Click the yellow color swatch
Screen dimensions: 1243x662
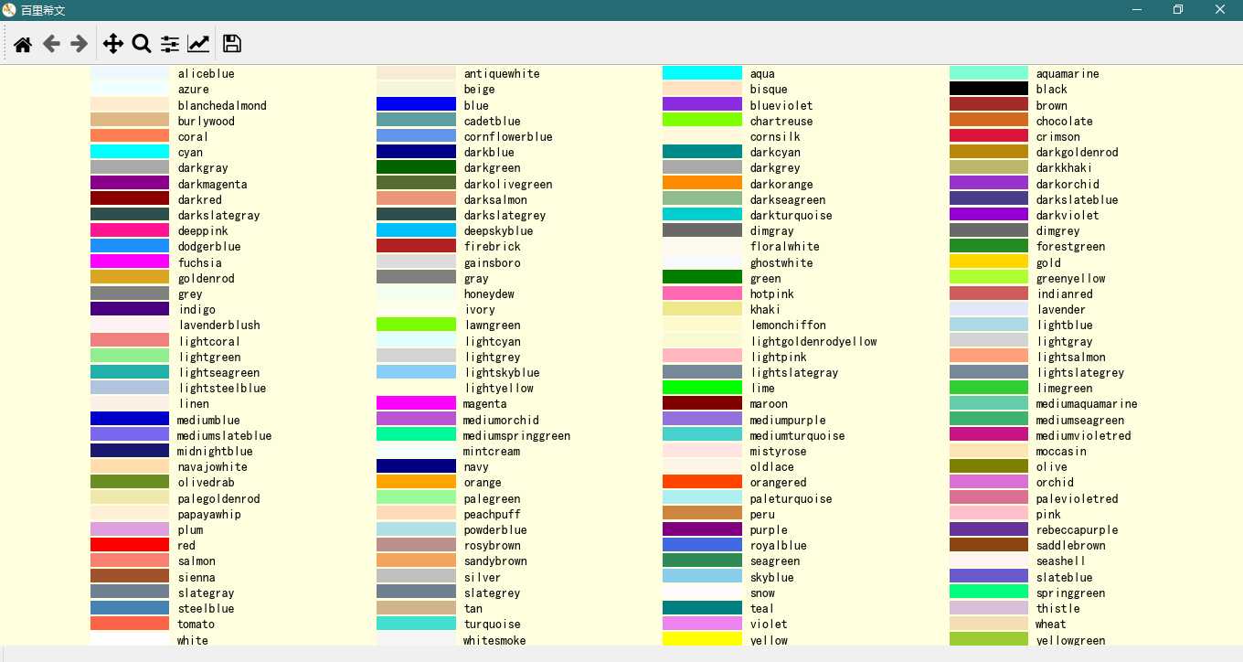pos(702,639)
